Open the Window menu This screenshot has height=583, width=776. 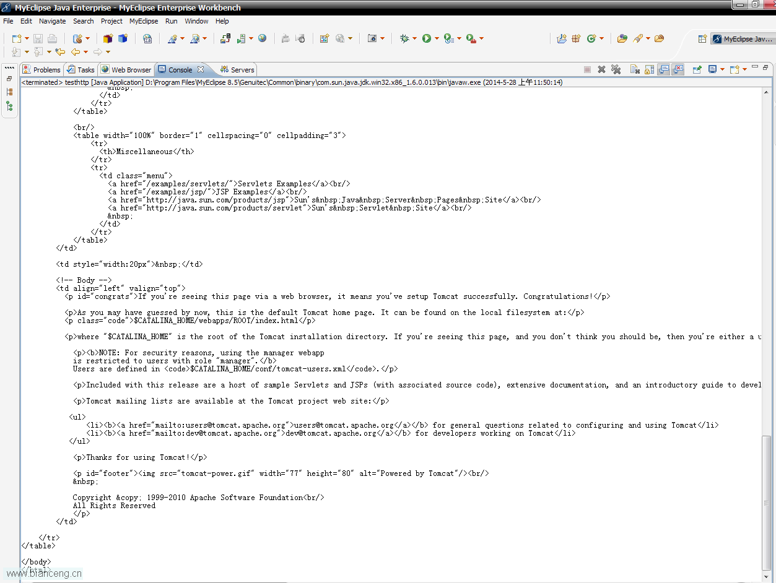[x=196, y=21]
